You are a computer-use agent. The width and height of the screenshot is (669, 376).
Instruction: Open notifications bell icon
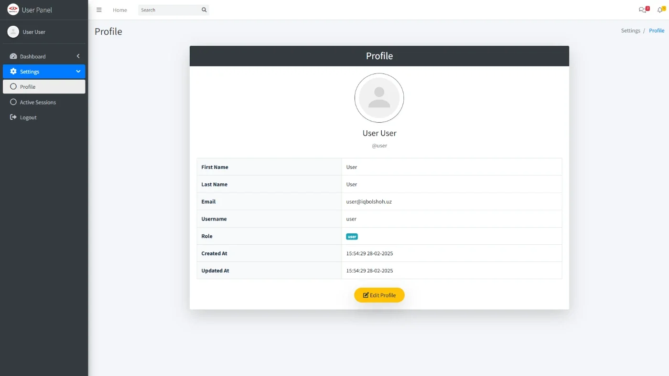point(660,10)
